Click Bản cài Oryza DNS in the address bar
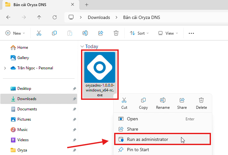The width and height of the screenshot is (228, 155). click(141, 17)
